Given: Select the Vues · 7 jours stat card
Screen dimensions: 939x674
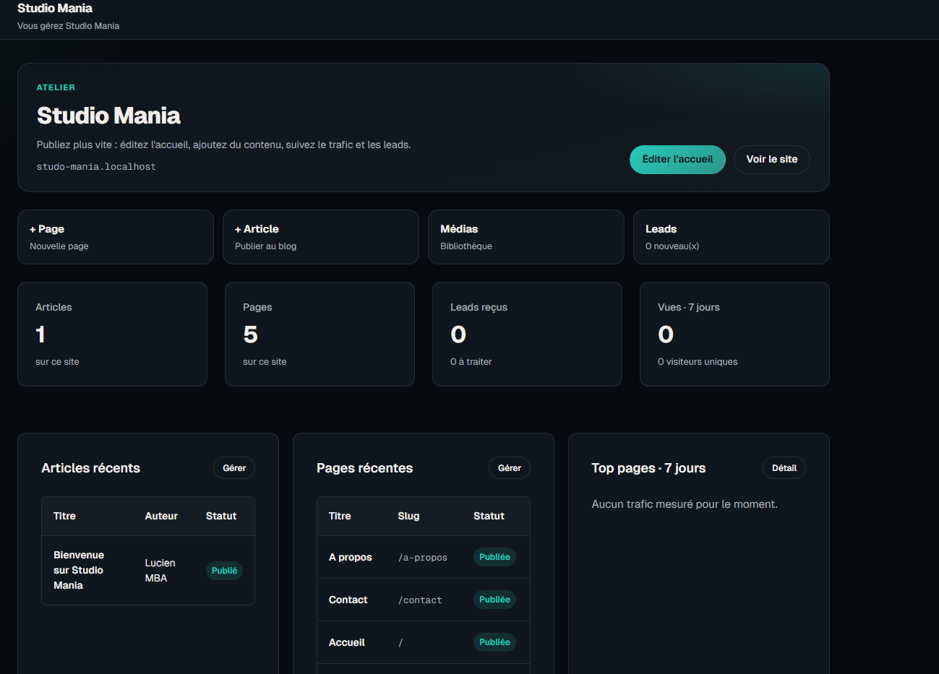Looking at the screenshot, I should coord(734,334).
